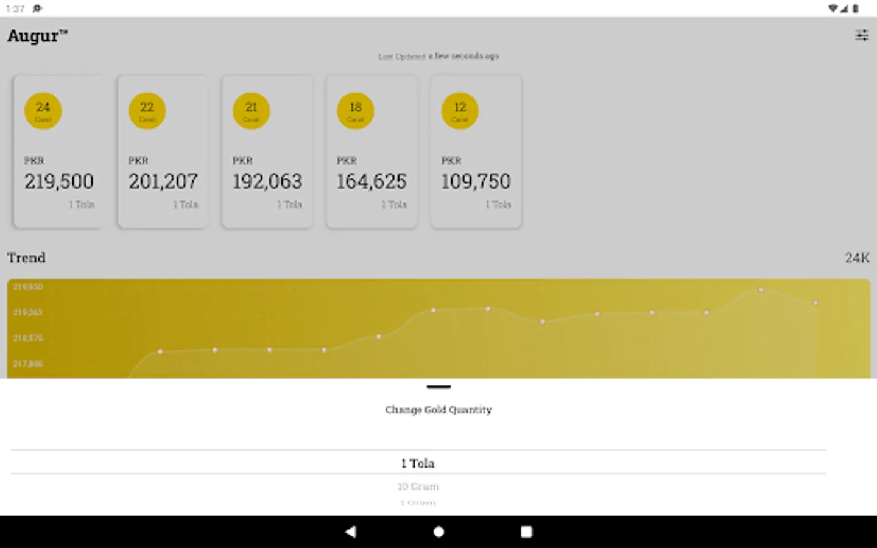
Task: Click the Wi-Fi status icon
Action: (833, 9)
